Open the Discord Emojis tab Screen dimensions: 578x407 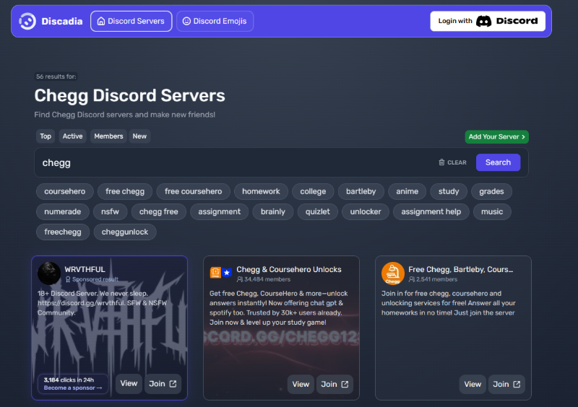tap(215, 21)
